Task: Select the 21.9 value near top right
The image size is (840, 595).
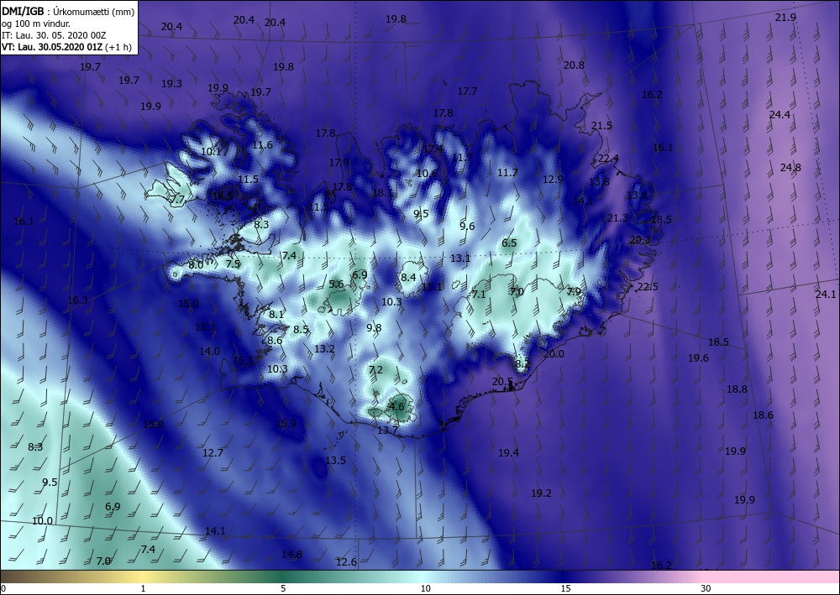Action: point(785,17)
